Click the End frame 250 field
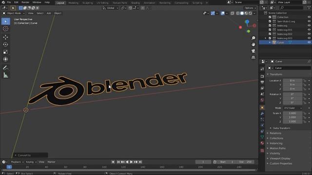312x175 pixels. pyautogui.click(x=245, y=162)
